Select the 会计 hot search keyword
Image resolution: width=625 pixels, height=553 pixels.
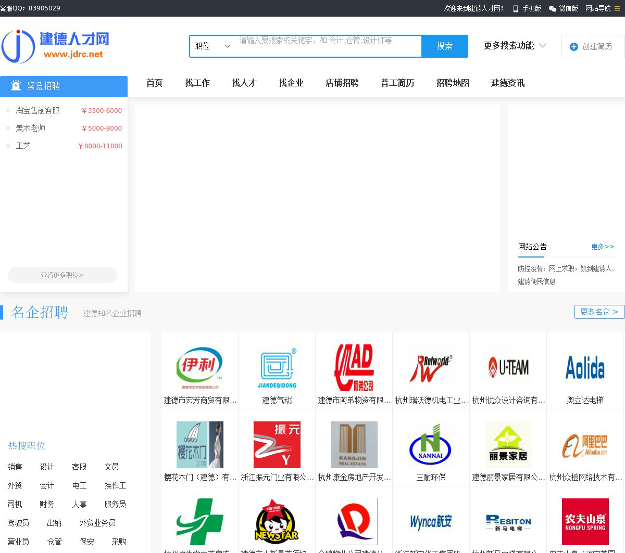(x=47, y=485)
